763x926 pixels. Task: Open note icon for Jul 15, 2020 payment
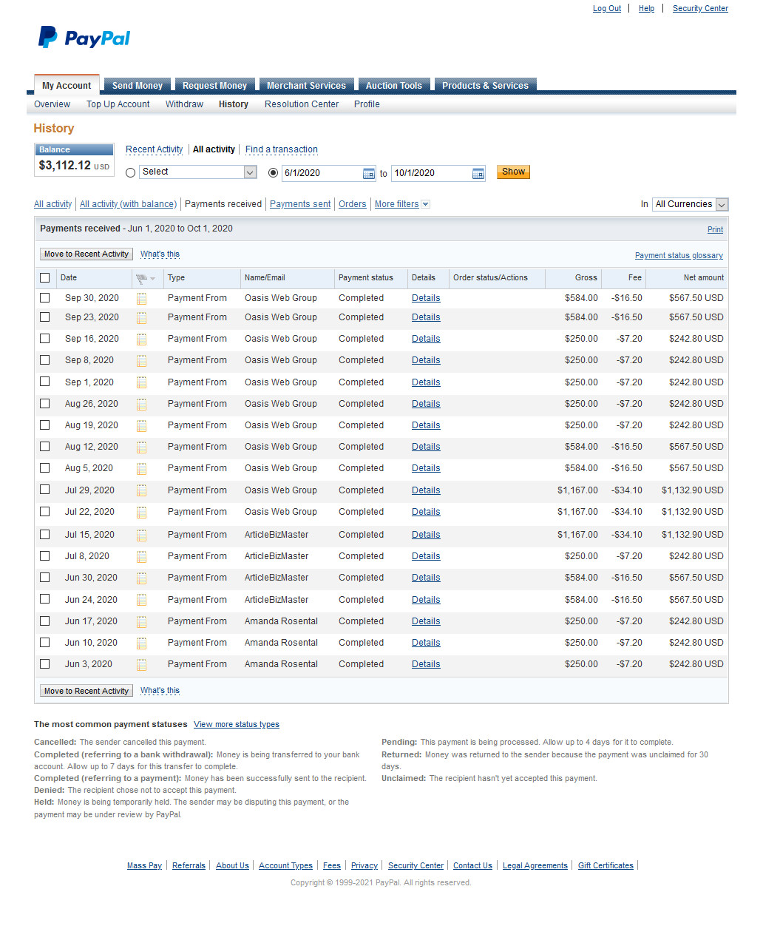tap(141, 535)
